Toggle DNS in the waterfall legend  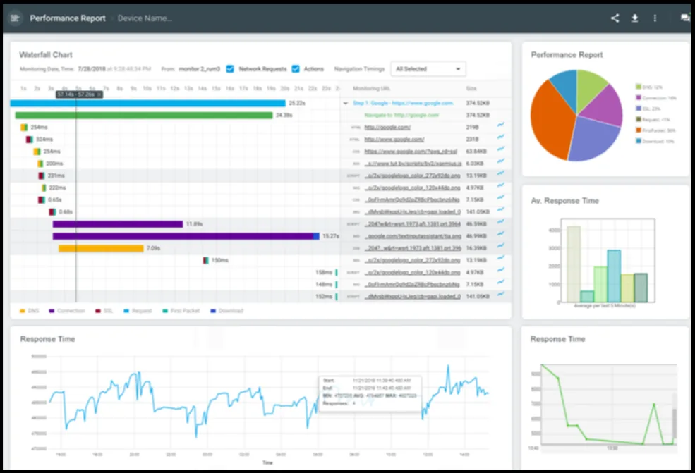coord(29,311)
